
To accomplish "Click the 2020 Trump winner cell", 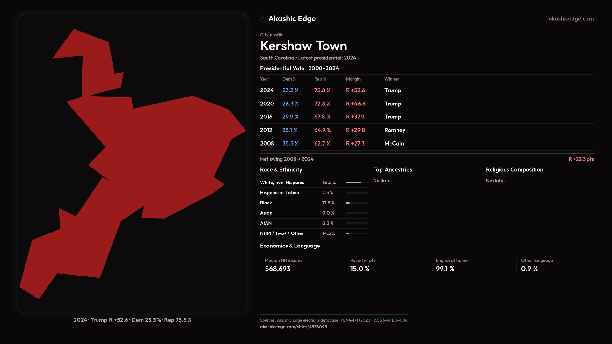I will click(x=392, y=104).
